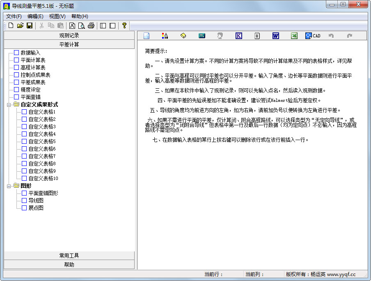Check the 平面查错 box
Viewport: 371px width, 281px height.
[16, 97]
